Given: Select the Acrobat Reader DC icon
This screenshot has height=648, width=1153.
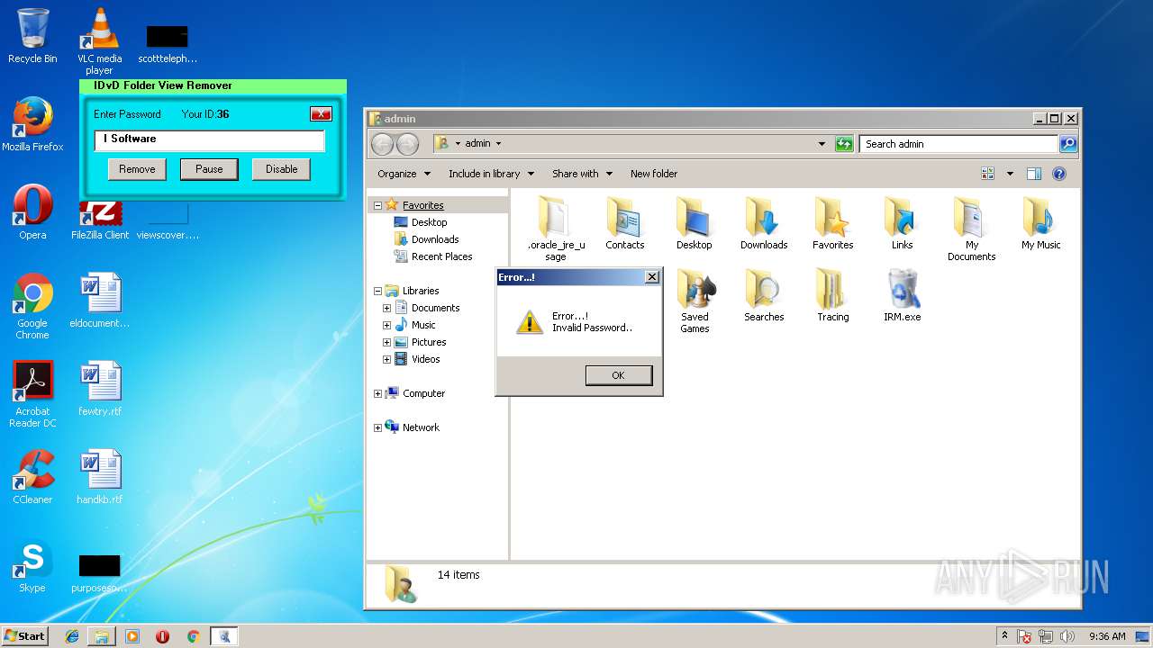Looking at the screenshot, I should 32,394.
